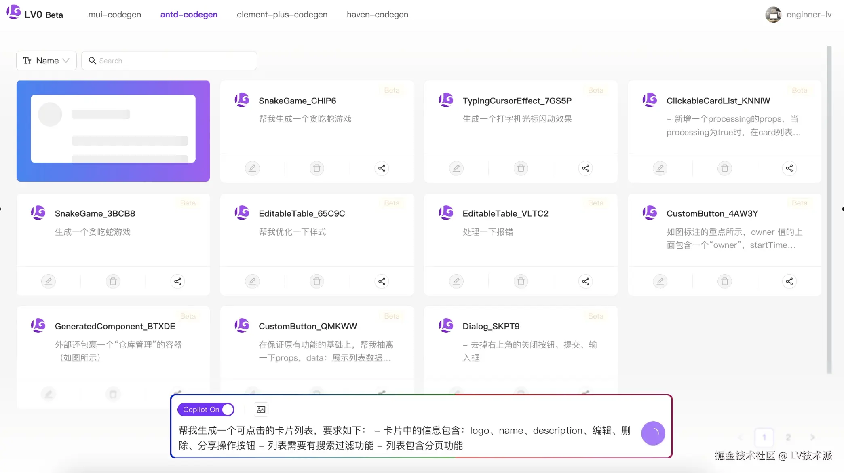
Task: Open the Name filter dropdown
Action: (46, 61)
